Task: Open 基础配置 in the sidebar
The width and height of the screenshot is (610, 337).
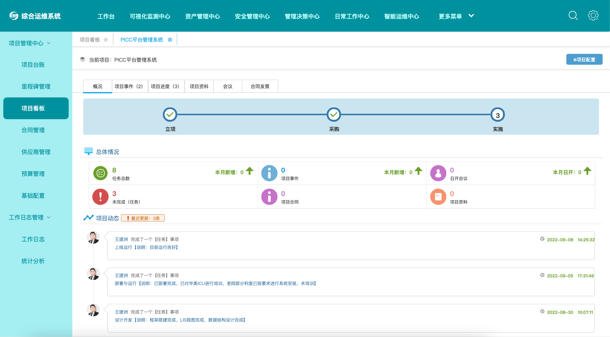Action: (x=33, y=196)
